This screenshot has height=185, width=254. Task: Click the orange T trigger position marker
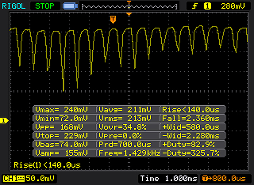(x=113, y=19)
